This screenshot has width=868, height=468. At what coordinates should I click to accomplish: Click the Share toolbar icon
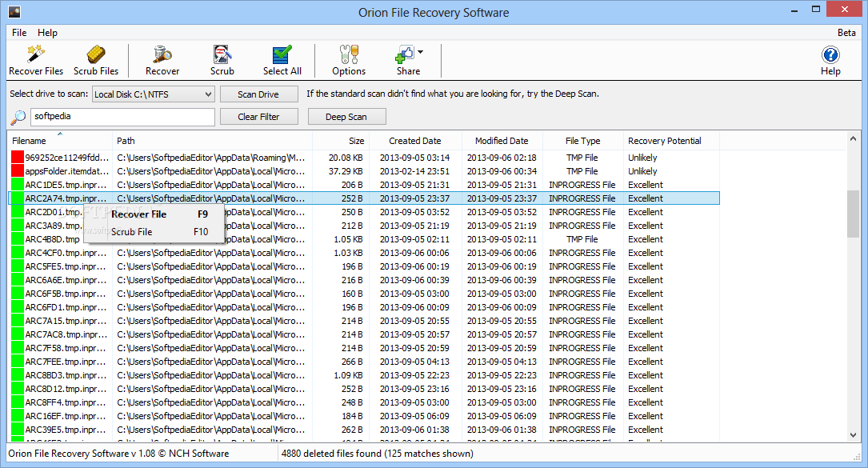[x=405, y=60]
